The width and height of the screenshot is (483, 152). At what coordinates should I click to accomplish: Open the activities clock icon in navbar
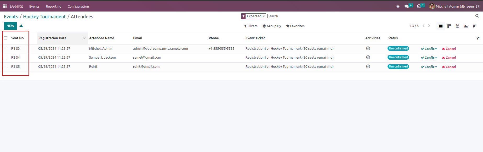pos(419,6)
